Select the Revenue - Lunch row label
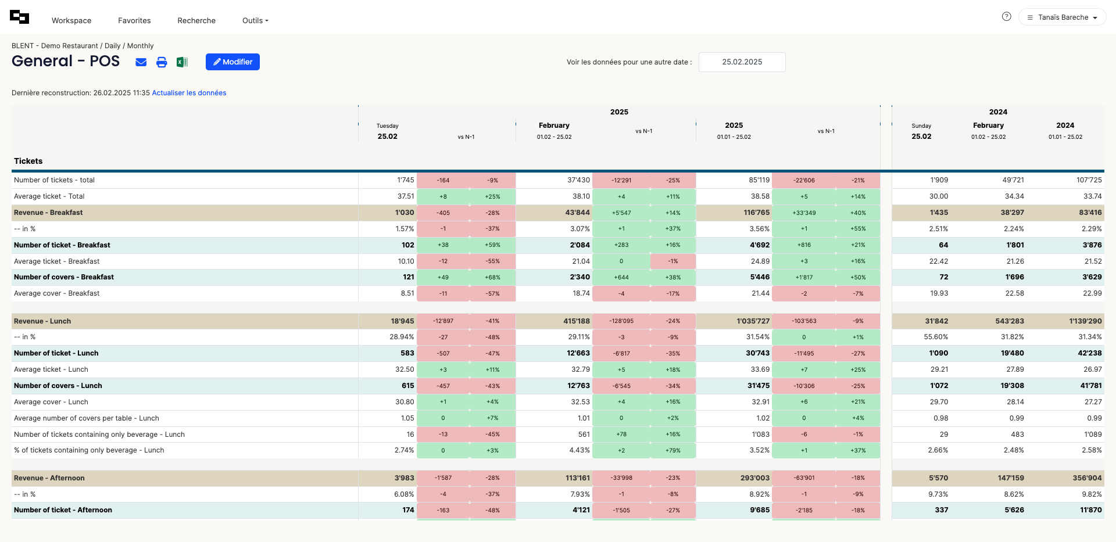 click(42, 321)
